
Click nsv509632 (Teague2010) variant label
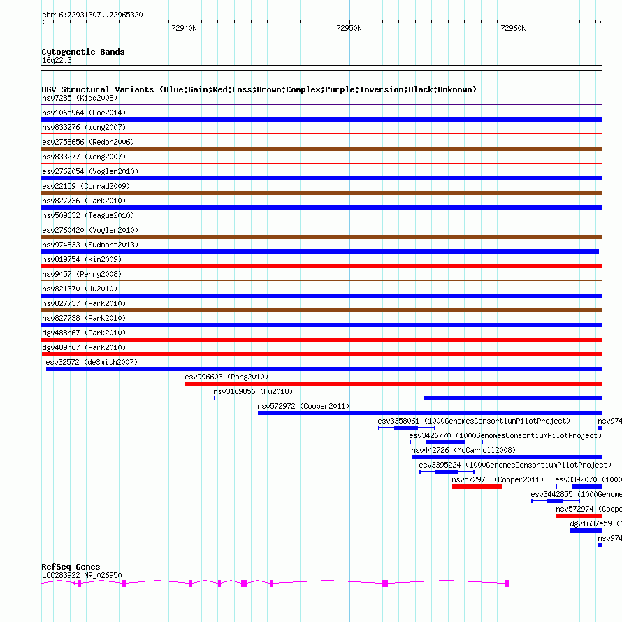click(x=88, y=215)
